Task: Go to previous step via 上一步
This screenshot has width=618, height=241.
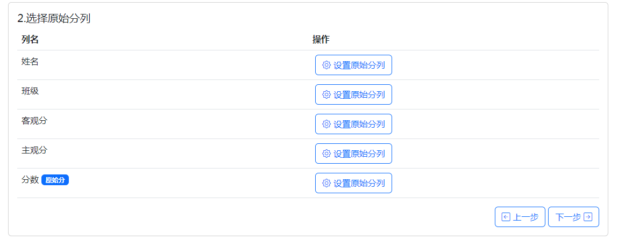Action: [x=520, y=217]
